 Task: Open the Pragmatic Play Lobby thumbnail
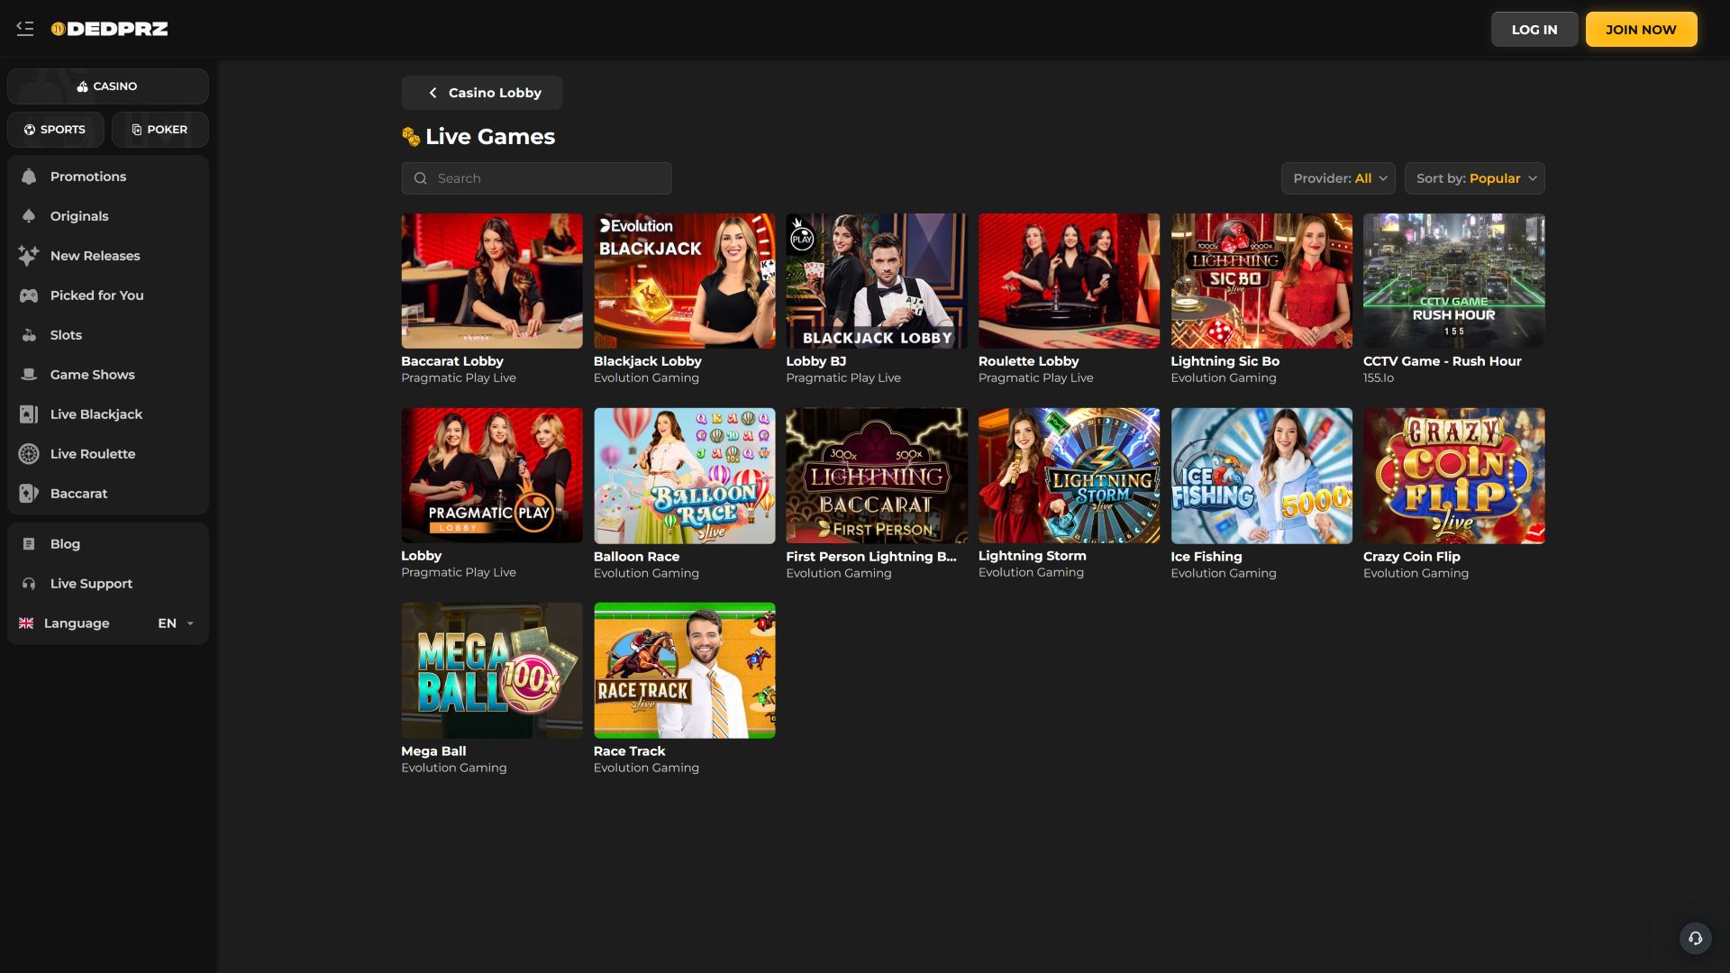[492, 476]
